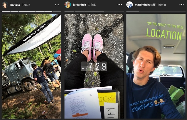This screenshot has width=187, height=120.
Task: Open more options for jordanheir's story
Action: pyautogui.click(x=120, y=5)
